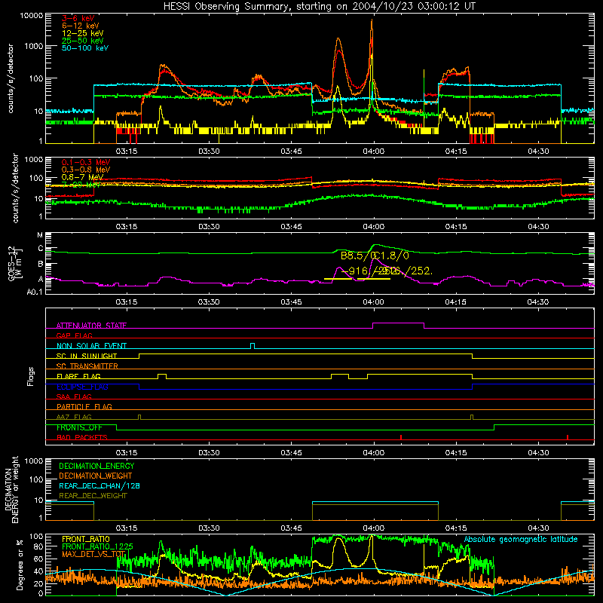
Task: Select the 25-50 keV legend entry
Action: tap(82, 41)
